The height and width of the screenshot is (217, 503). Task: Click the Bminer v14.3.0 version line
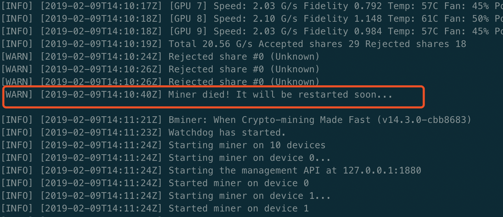pos(236,120)
